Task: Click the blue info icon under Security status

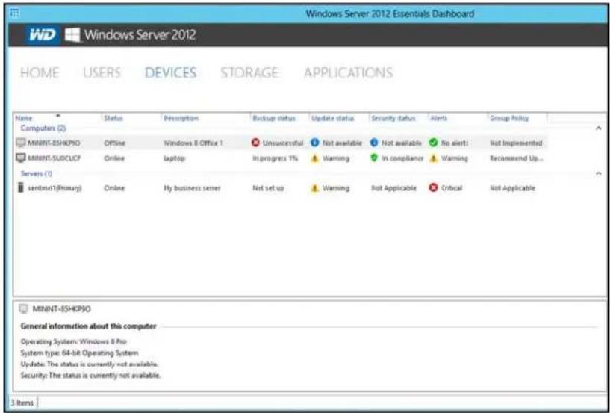Action: [x=374, y=143]
